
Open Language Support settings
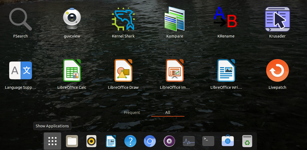pyautogui.click(x=21, y=70)
